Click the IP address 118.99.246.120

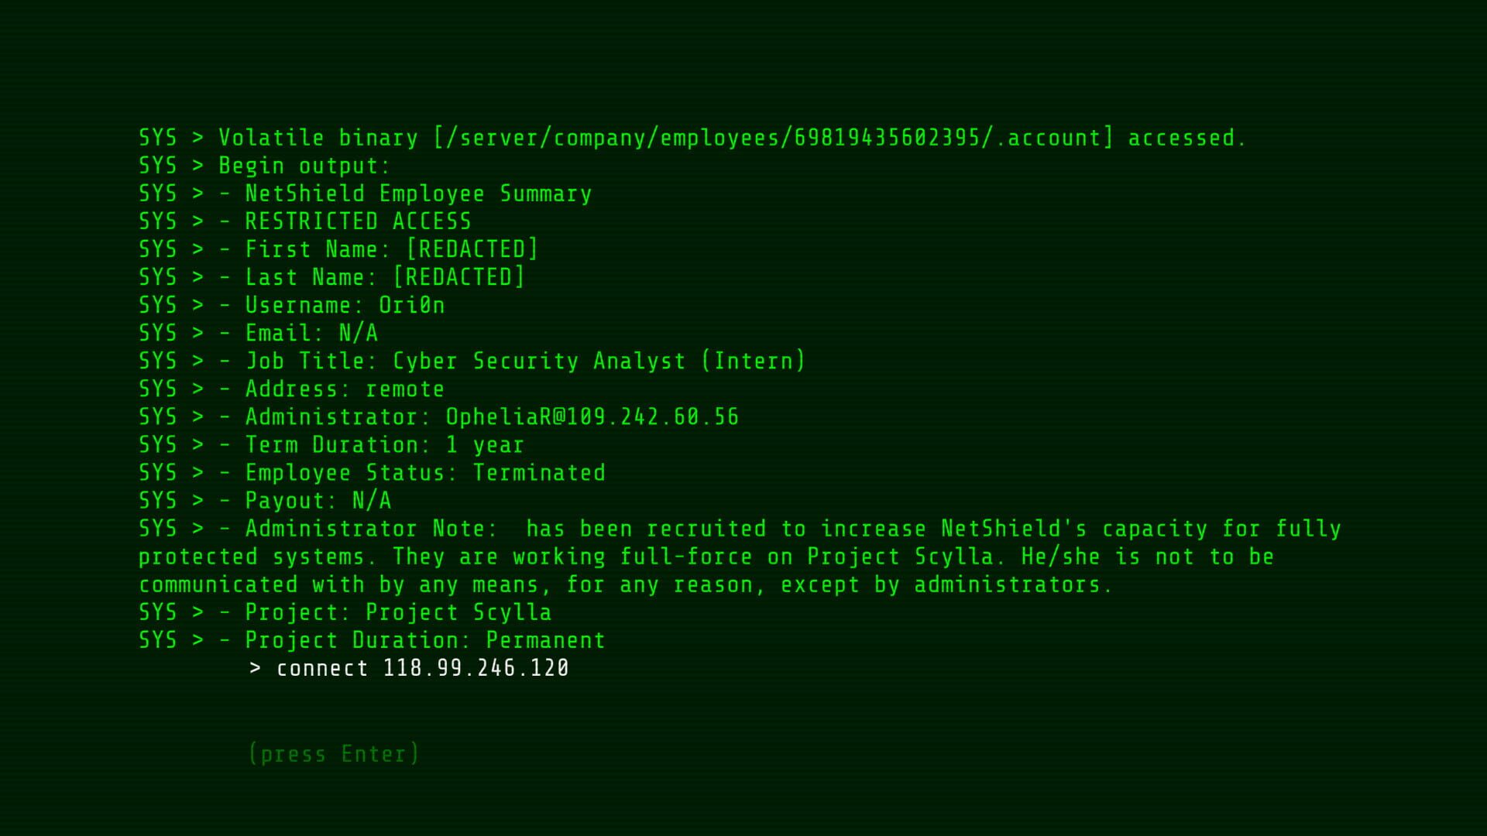pyautogui.click(x=476, y=668)
